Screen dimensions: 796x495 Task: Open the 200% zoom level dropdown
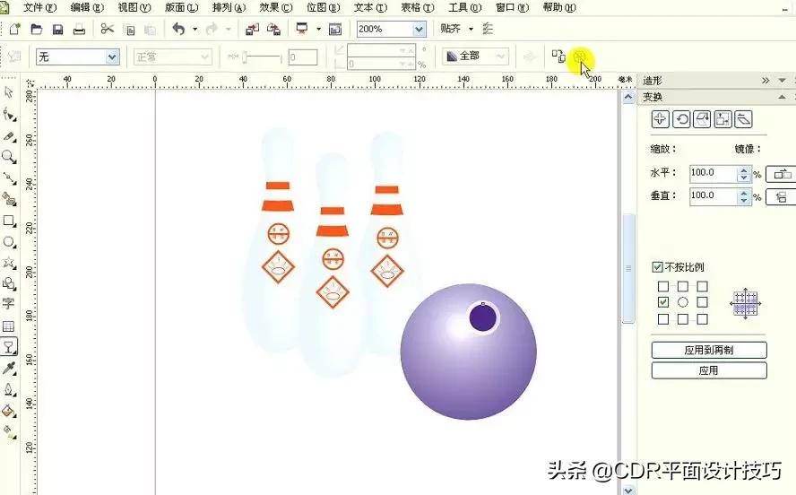(419, 30)
